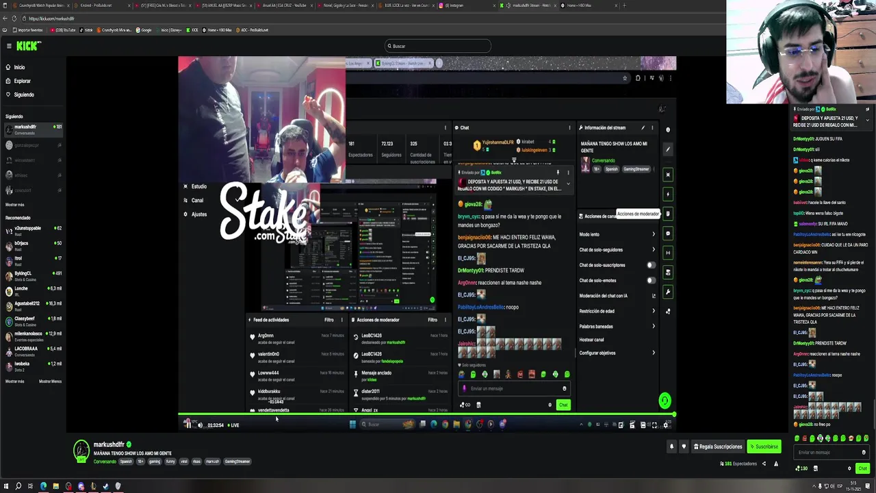Open Lonche recommended channel

(33, 290)
